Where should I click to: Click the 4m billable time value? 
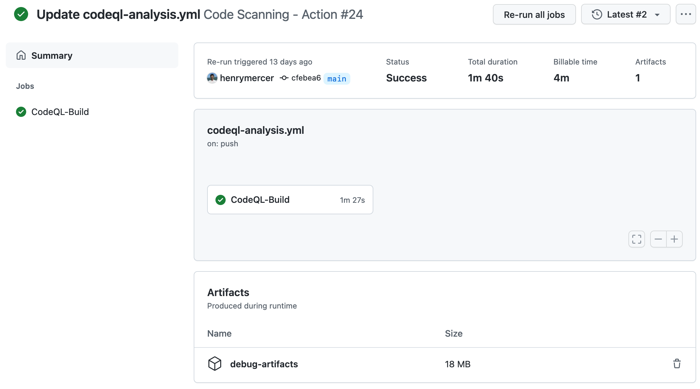(561, 78)
